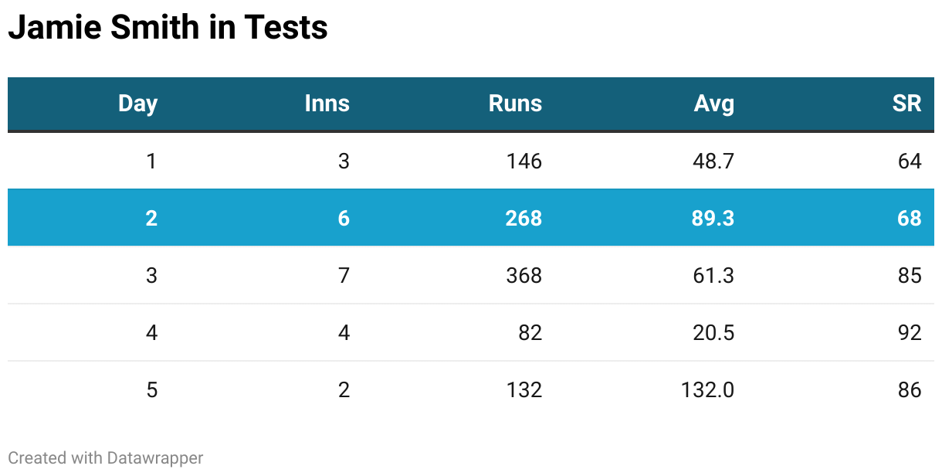Select the 82 runs cell
Viewport: 942px width, 476px height.
pos(530,332)
